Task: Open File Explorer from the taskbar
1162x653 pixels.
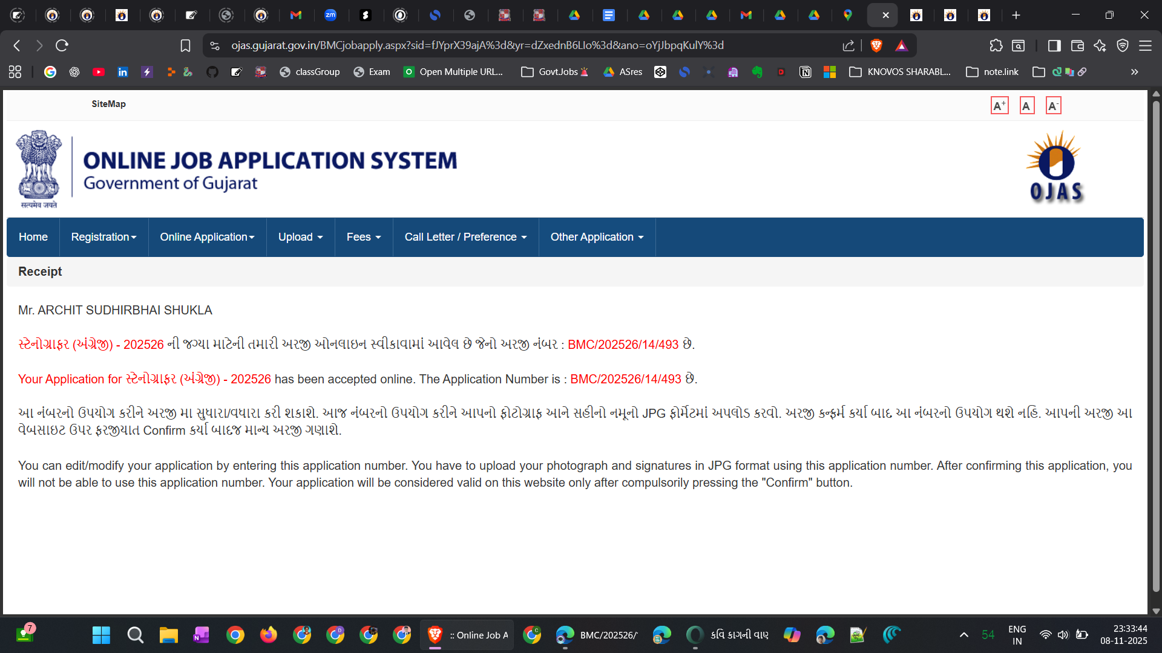Action: [x=168, y=635]
